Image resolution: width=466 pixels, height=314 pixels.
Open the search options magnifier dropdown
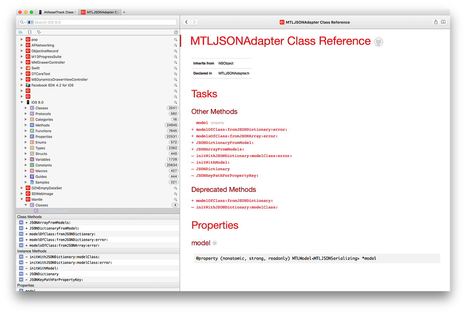23,22
